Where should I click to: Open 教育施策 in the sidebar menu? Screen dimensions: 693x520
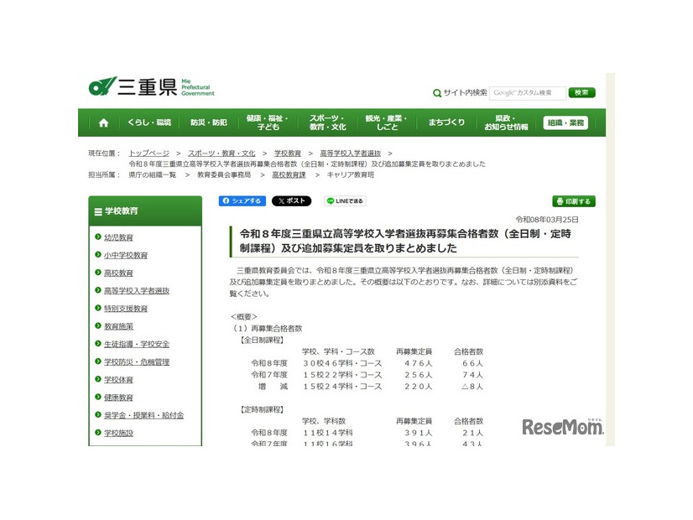(x=117, y=326)
